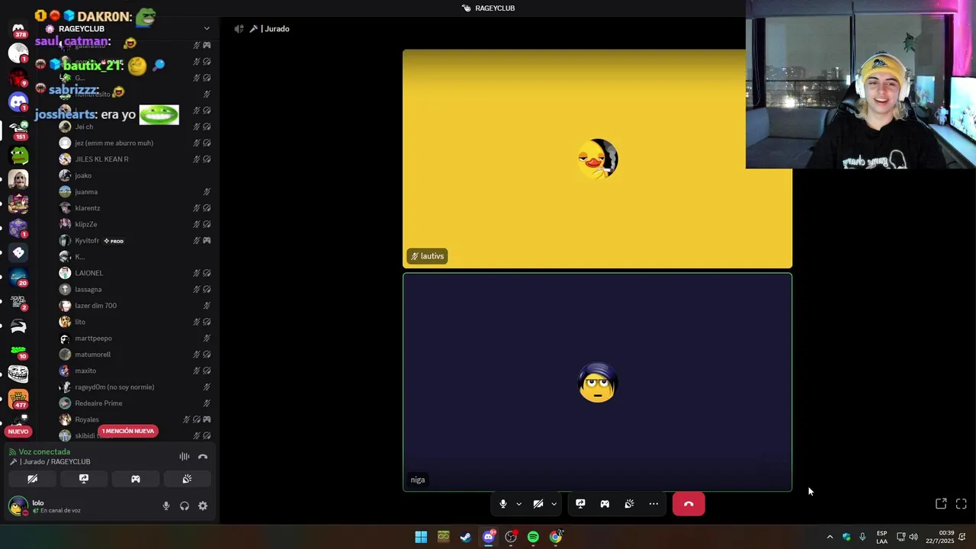Open lolo user avatar profile

(18, 506)
